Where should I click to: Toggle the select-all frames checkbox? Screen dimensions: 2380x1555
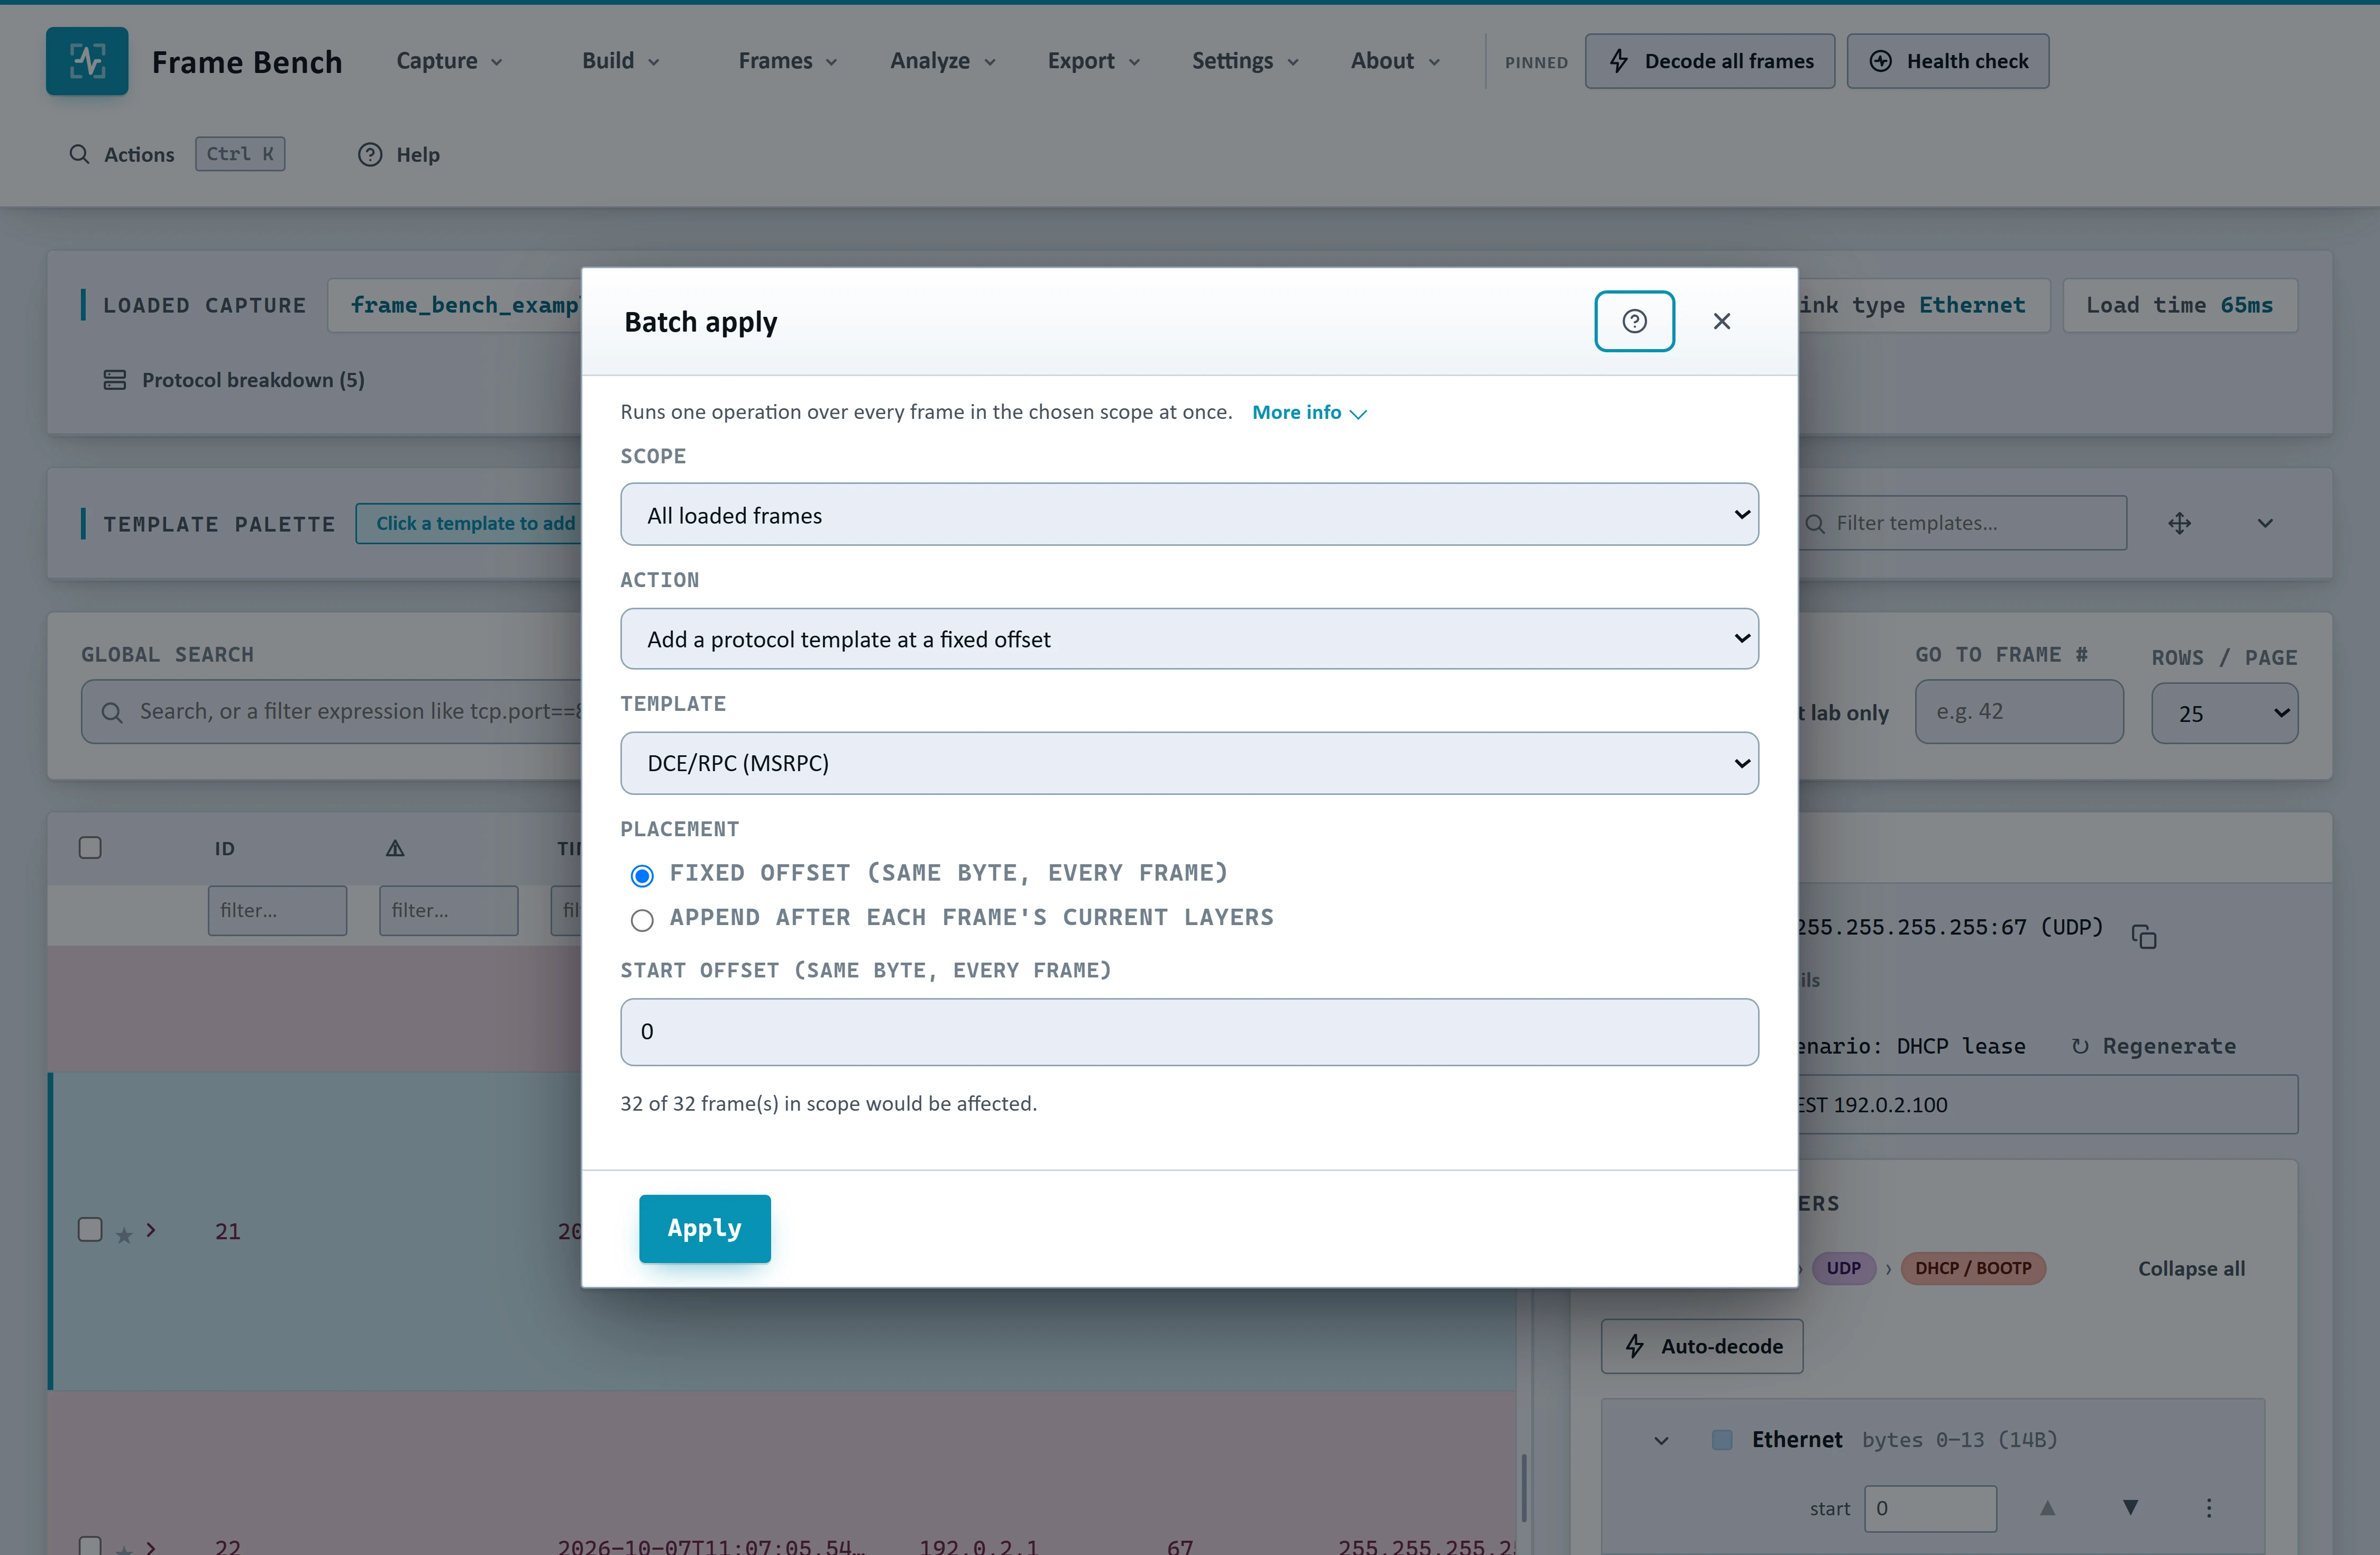90,848
